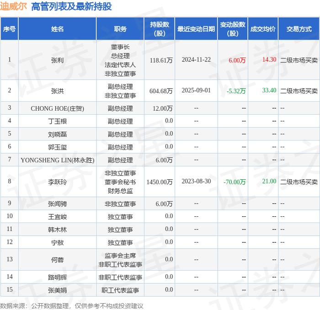Image resolution: width=320 pixels, height=310 pixels.
Task: Click 张洪's 二级市场买卖 cell
Action: pyautogui.click(x=299, y=91)
